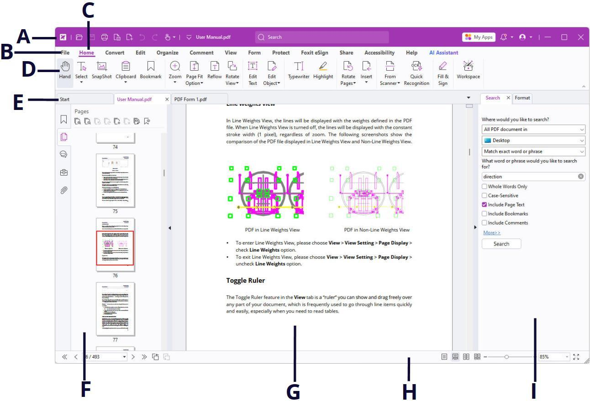Go to next page arrow in status bar
The image size is (590, 401).
coord(133,357)
